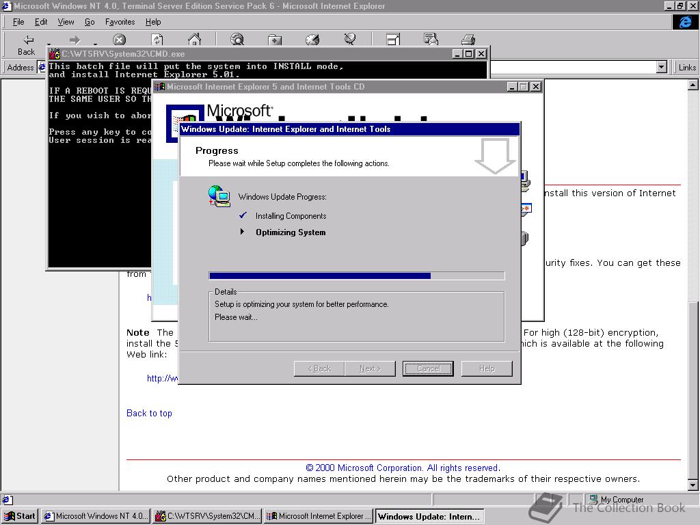Click the Optimizing System arrow marker
Screen dimensions: 700x525
click(242, 231)
